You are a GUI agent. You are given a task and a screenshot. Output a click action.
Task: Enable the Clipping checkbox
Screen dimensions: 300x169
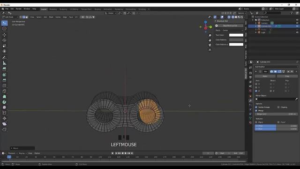[278, 107]
